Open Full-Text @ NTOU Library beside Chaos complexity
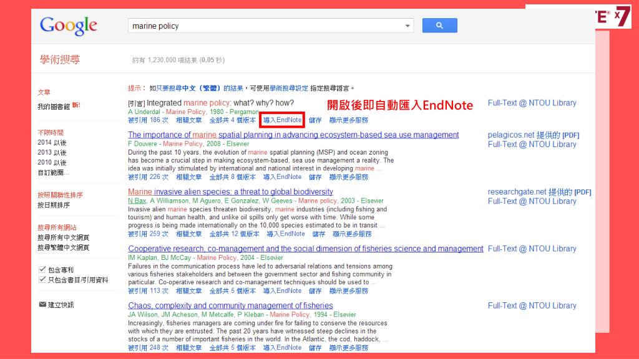 point(532,305)
